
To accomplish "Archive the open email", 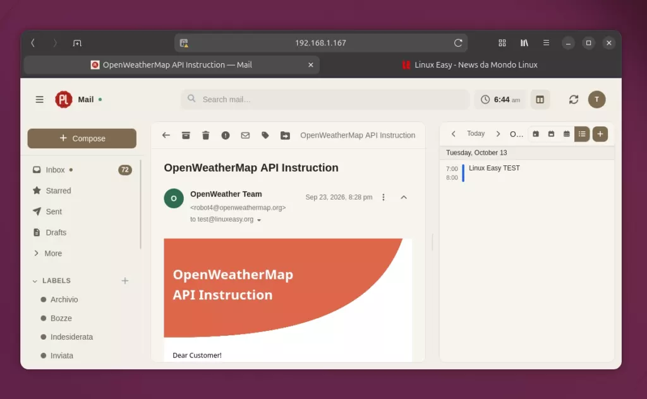I will click(186, 135).
